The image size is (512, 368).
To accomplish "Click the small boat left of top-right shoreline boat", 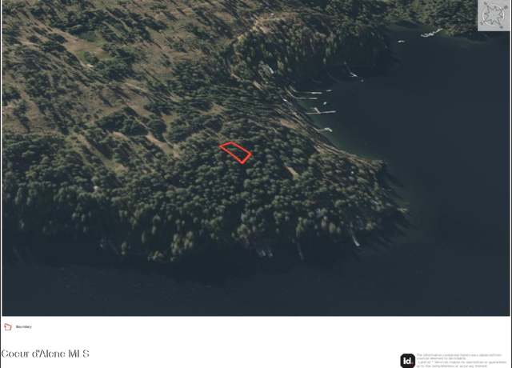I will tap(402, 42).
